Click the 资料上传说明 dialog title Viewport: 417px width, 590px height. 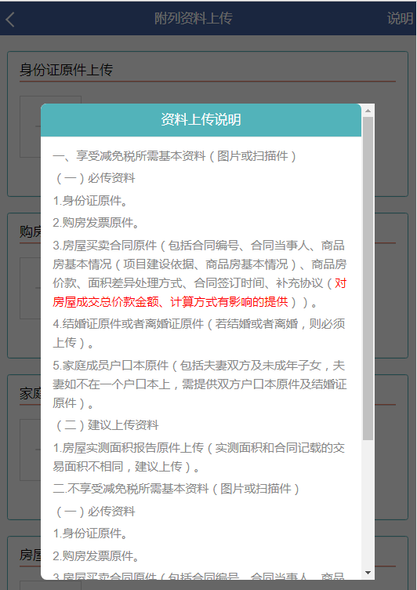[201, 120]
